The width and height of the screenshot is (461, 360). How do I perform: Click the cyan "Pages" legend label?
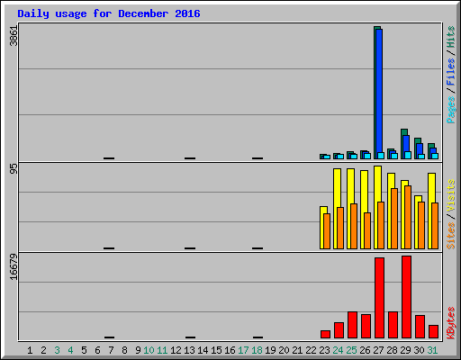450,110
